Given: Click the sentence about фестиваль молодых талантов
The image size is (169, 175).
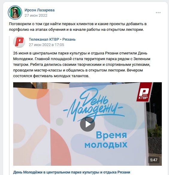Looking at the screenshot, I should (x=51, y=76).
